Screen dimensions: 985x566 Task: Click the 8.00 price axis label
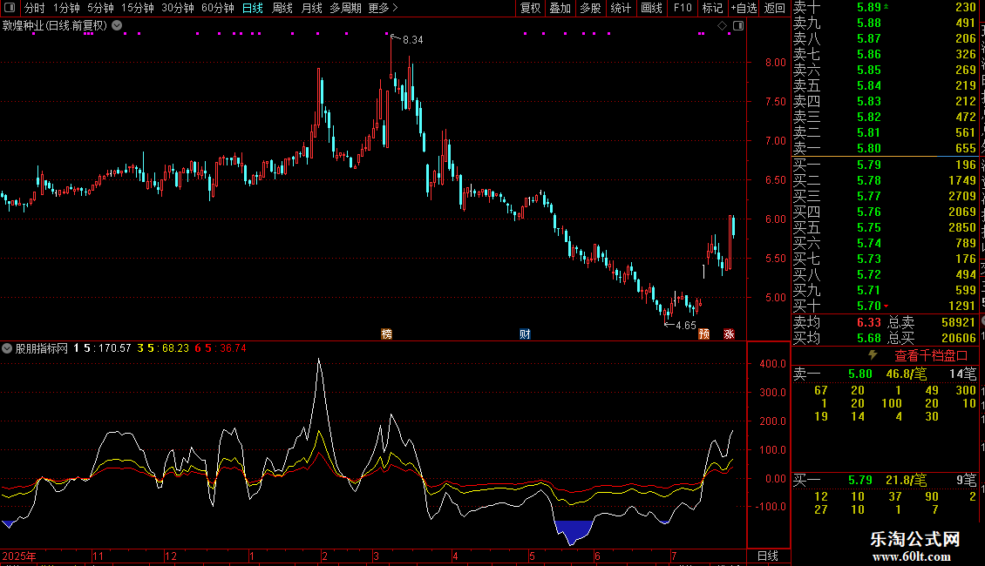[775, 62]
